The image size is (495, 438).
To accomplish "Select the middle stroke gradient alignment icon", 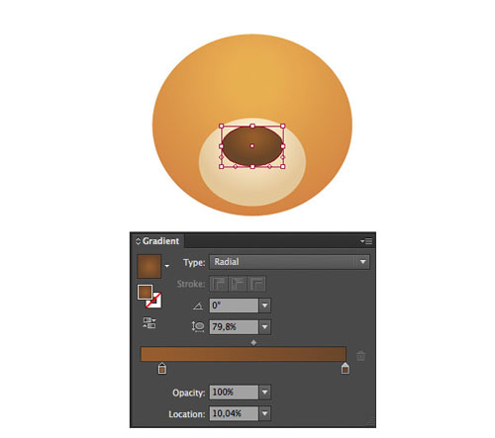I will pyautogui.click(x=238, y=284).
